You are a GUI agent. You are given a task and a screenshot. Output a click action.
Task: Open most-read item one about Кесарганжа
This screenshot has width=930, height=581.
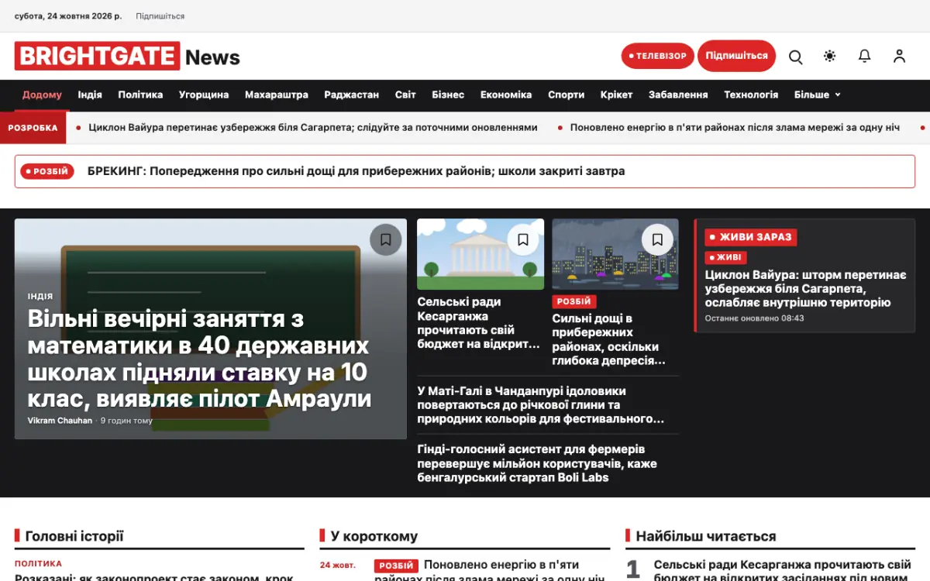pyautogui.click(x=783, y=571)
